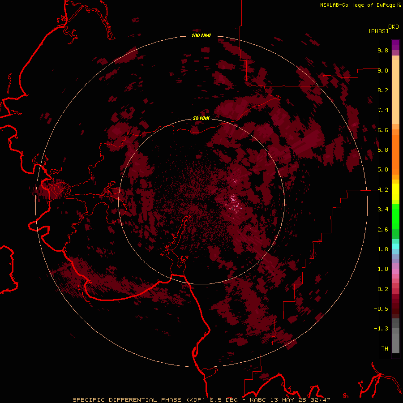Click the purple top segment of the color bar
Screen dimensions: 403x403
(395, 45)
